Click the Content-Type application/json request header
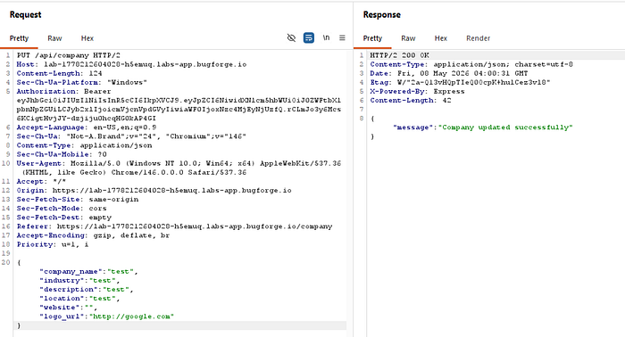The height and width of the screenshot is (337, 625). (x=84, y=145)
